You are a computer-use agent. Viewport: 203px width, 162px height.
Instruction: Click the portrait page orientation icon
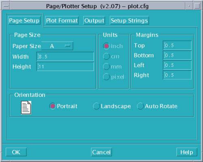pyautogui.click(x=26, y=107)
